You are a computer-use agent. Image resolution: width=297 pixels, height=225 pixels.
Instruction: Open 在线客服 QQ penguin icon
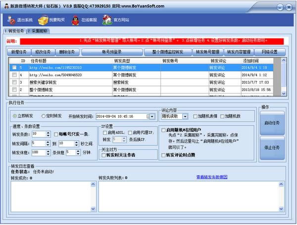click(75, 20)
